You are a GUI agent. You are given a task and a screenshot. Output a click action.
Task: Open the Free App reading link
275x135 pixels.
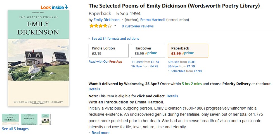click(116, 62)
